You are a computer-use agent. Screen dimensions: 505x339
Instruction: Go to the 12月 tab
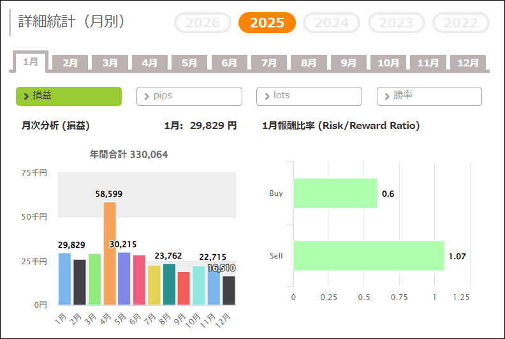point(468,63)
